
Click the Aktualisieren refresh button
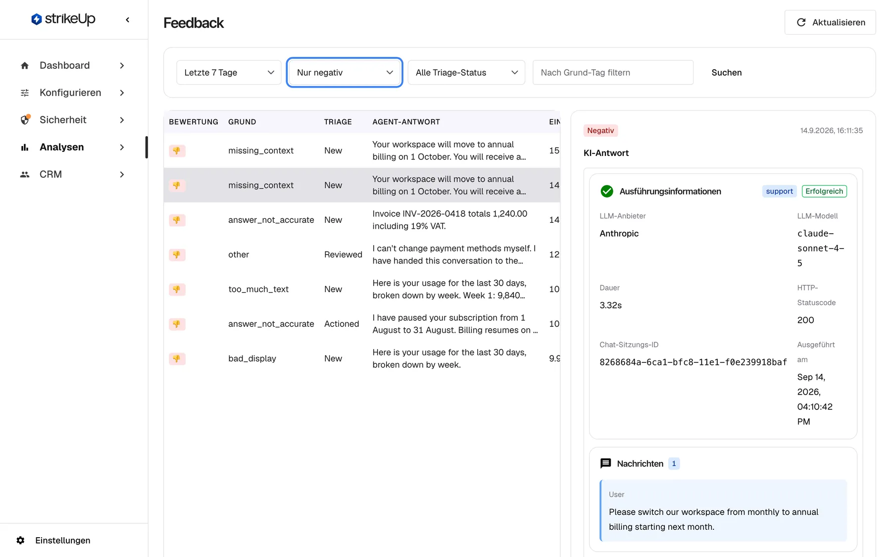pyautogui.click(x=830, y=22)
